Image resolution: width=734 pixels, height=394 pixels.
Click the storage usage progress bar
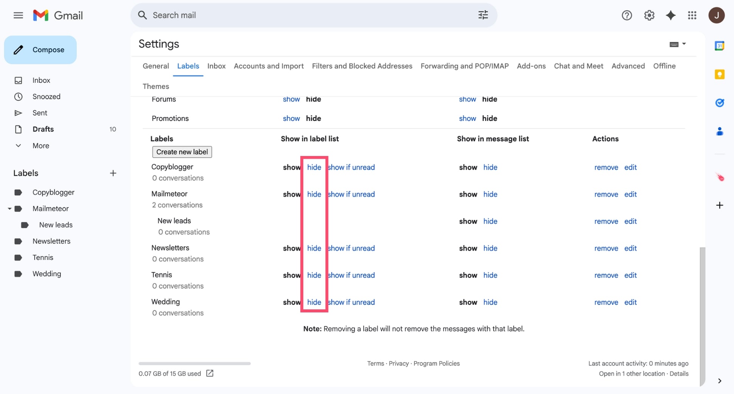(x=194, y=363)
